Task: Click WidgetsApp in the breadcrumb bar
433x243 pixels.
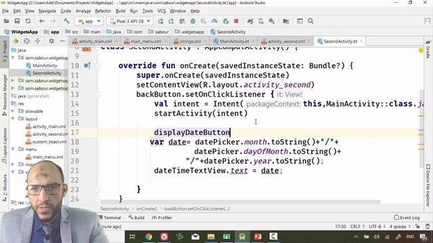Action: click(x=21, y=32)
